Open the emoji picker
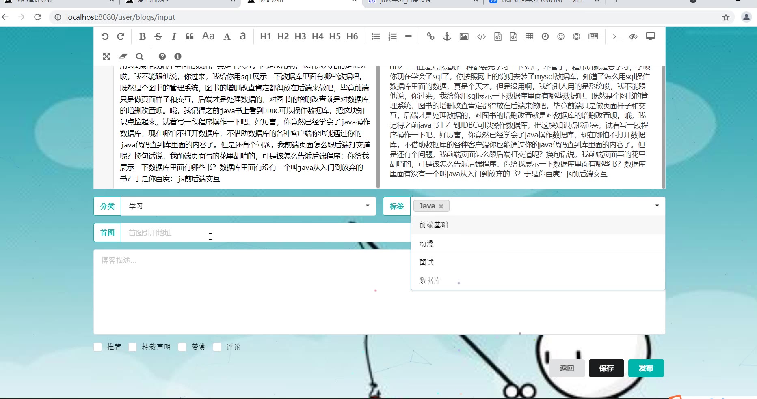Image resolution: width=757 pixels, height=399 pixels. [x=561, y=36]
